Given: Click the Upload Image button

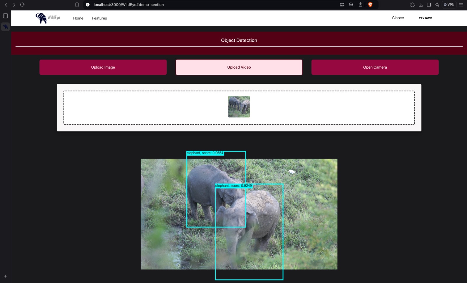Looking at the screenshot, I should pyautogui.click(x=103, y=67).
